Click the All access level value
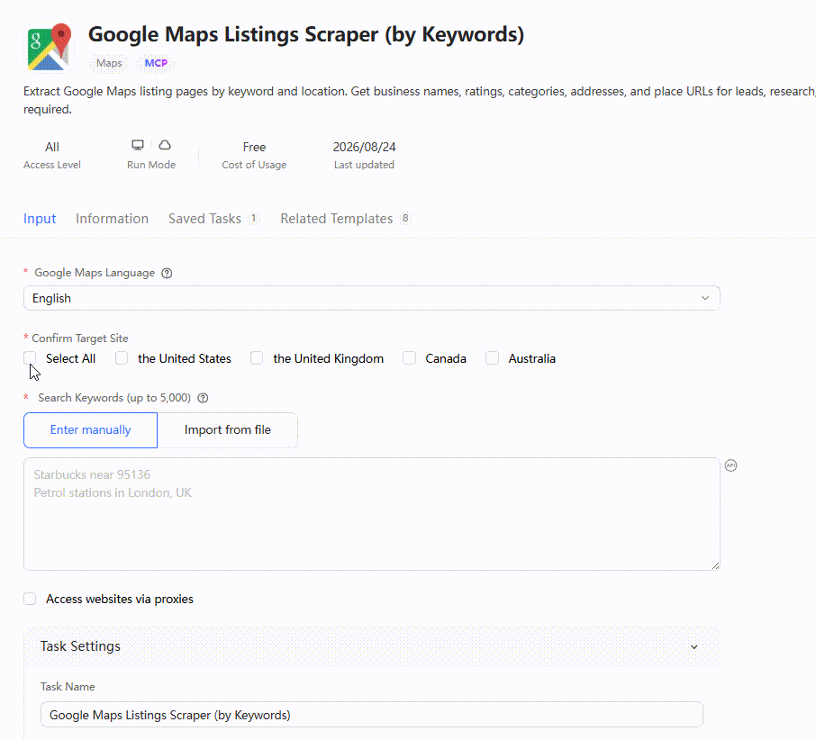 pos(52,147)
